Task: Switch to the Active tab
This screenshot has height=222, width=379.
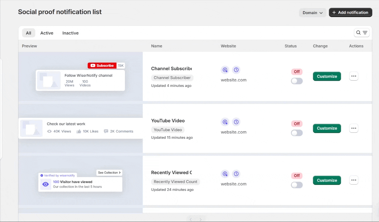Action: (47, 33)
